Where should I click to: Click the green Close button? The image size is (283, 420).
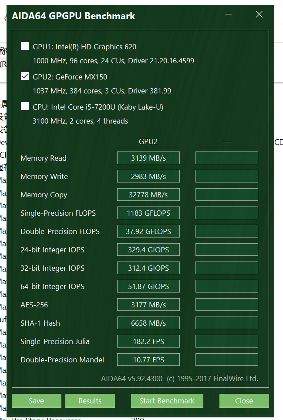[x=244, y=401]
